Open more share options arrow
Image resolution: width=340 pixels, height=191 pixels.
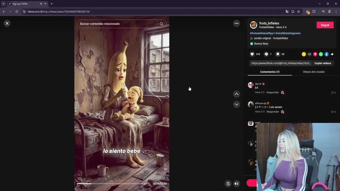332,54
